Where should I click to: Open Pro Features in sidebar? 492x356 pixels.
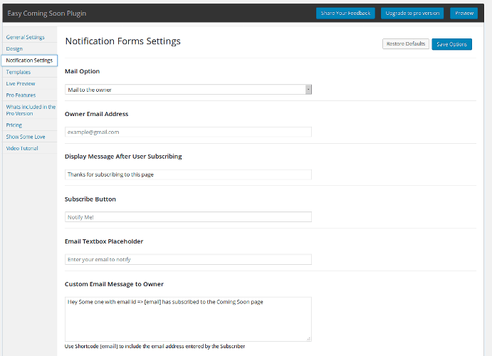coord(21,95)
